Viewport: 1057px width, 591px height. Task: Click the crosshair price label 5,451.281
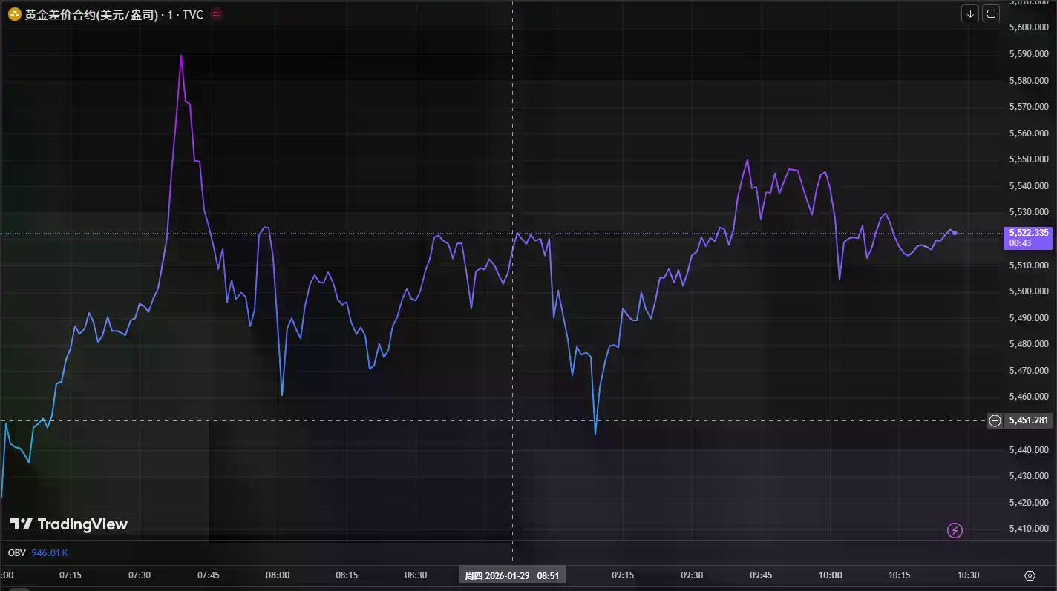click(x=1028, y=421)
